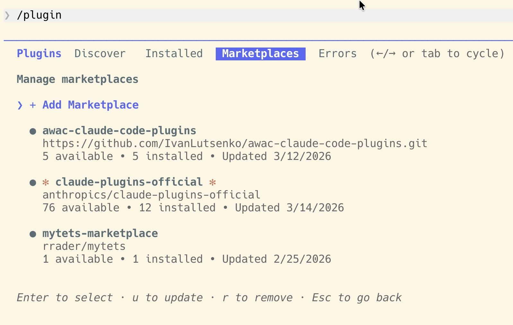Select the claude-plugins-official marketplace entry
The height and width of the screenshot is (325, 513).
point(129,182)
